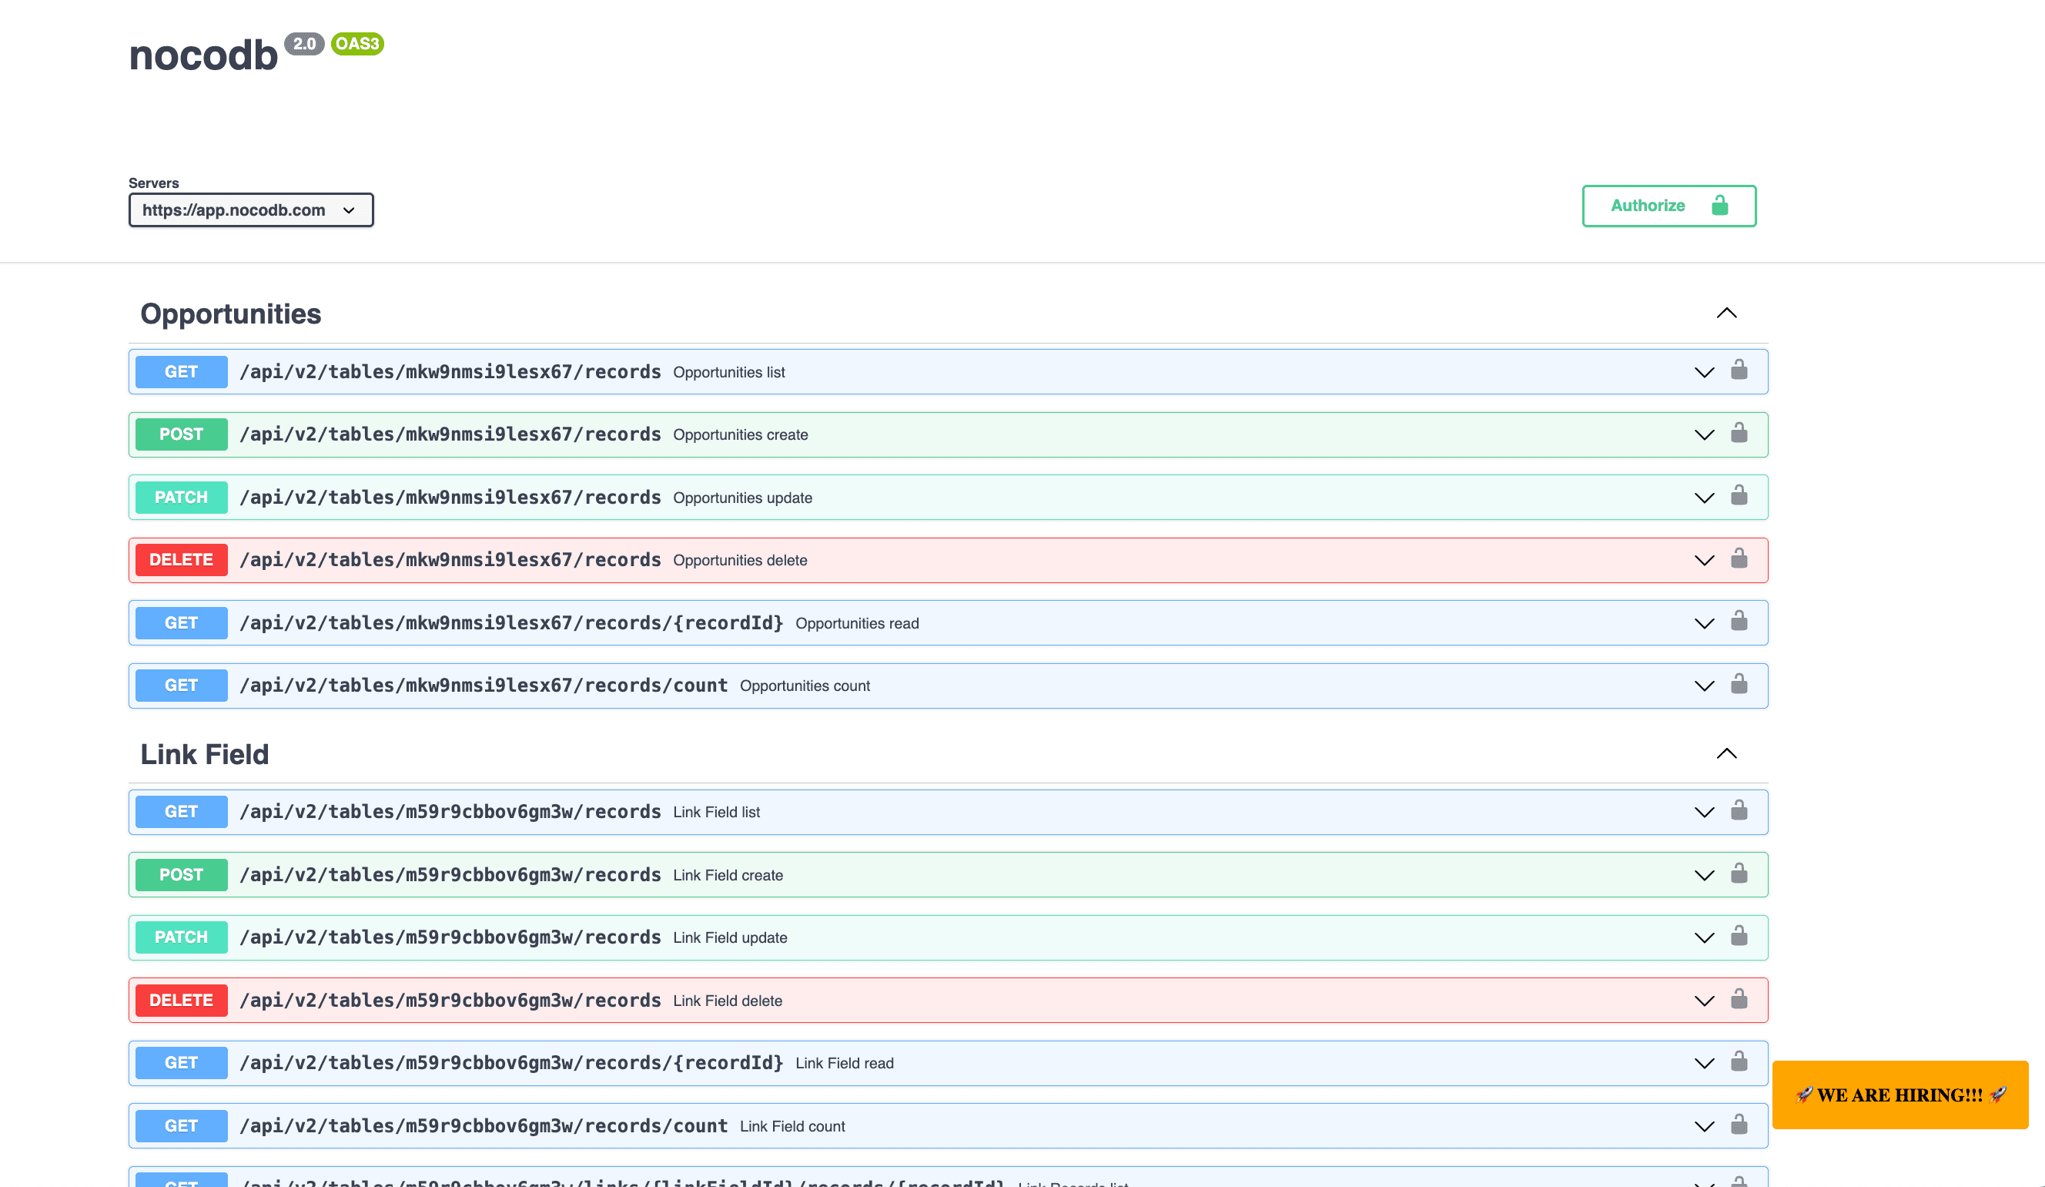Click lock icon on Opportunities list row

1739,371
